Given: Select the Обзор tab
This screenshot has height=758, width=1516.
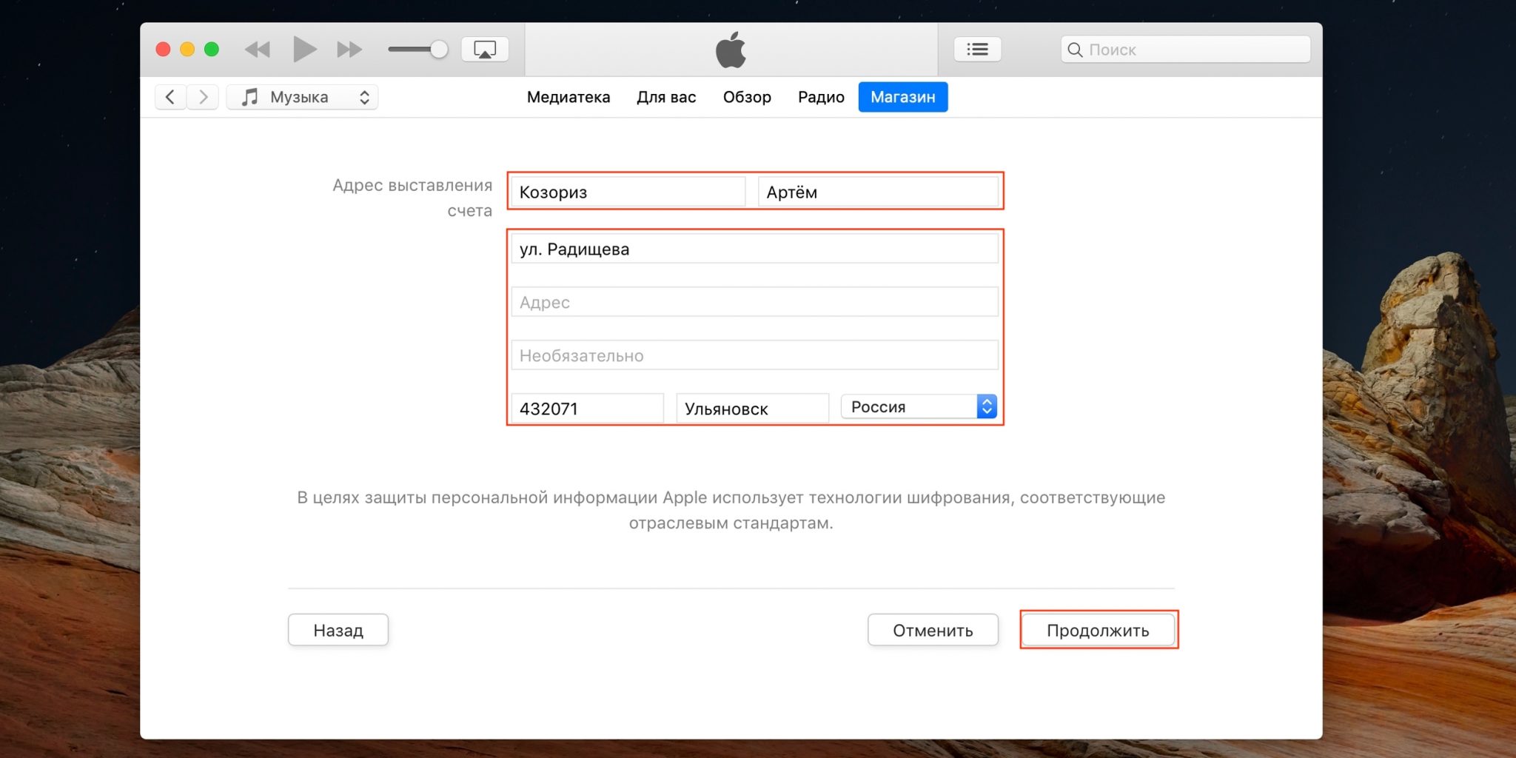Looking at the screenshot, I should [x=747, y=97].
